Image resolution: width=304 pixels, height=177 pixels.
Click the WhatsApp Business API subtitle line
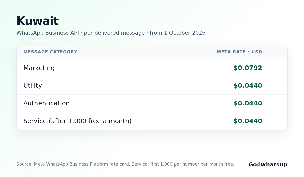click(x=111, y=33)
